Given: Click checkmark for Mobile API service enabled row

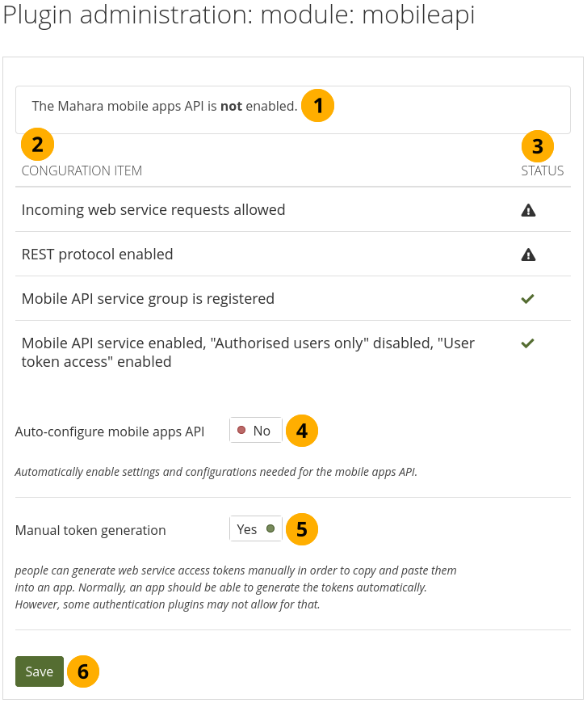Looking at the screenshot, I should tap(528, 343).
